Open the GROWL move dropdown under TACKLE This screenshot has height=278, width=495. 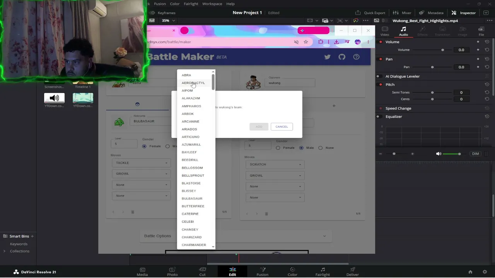click(x=141, y=174)
